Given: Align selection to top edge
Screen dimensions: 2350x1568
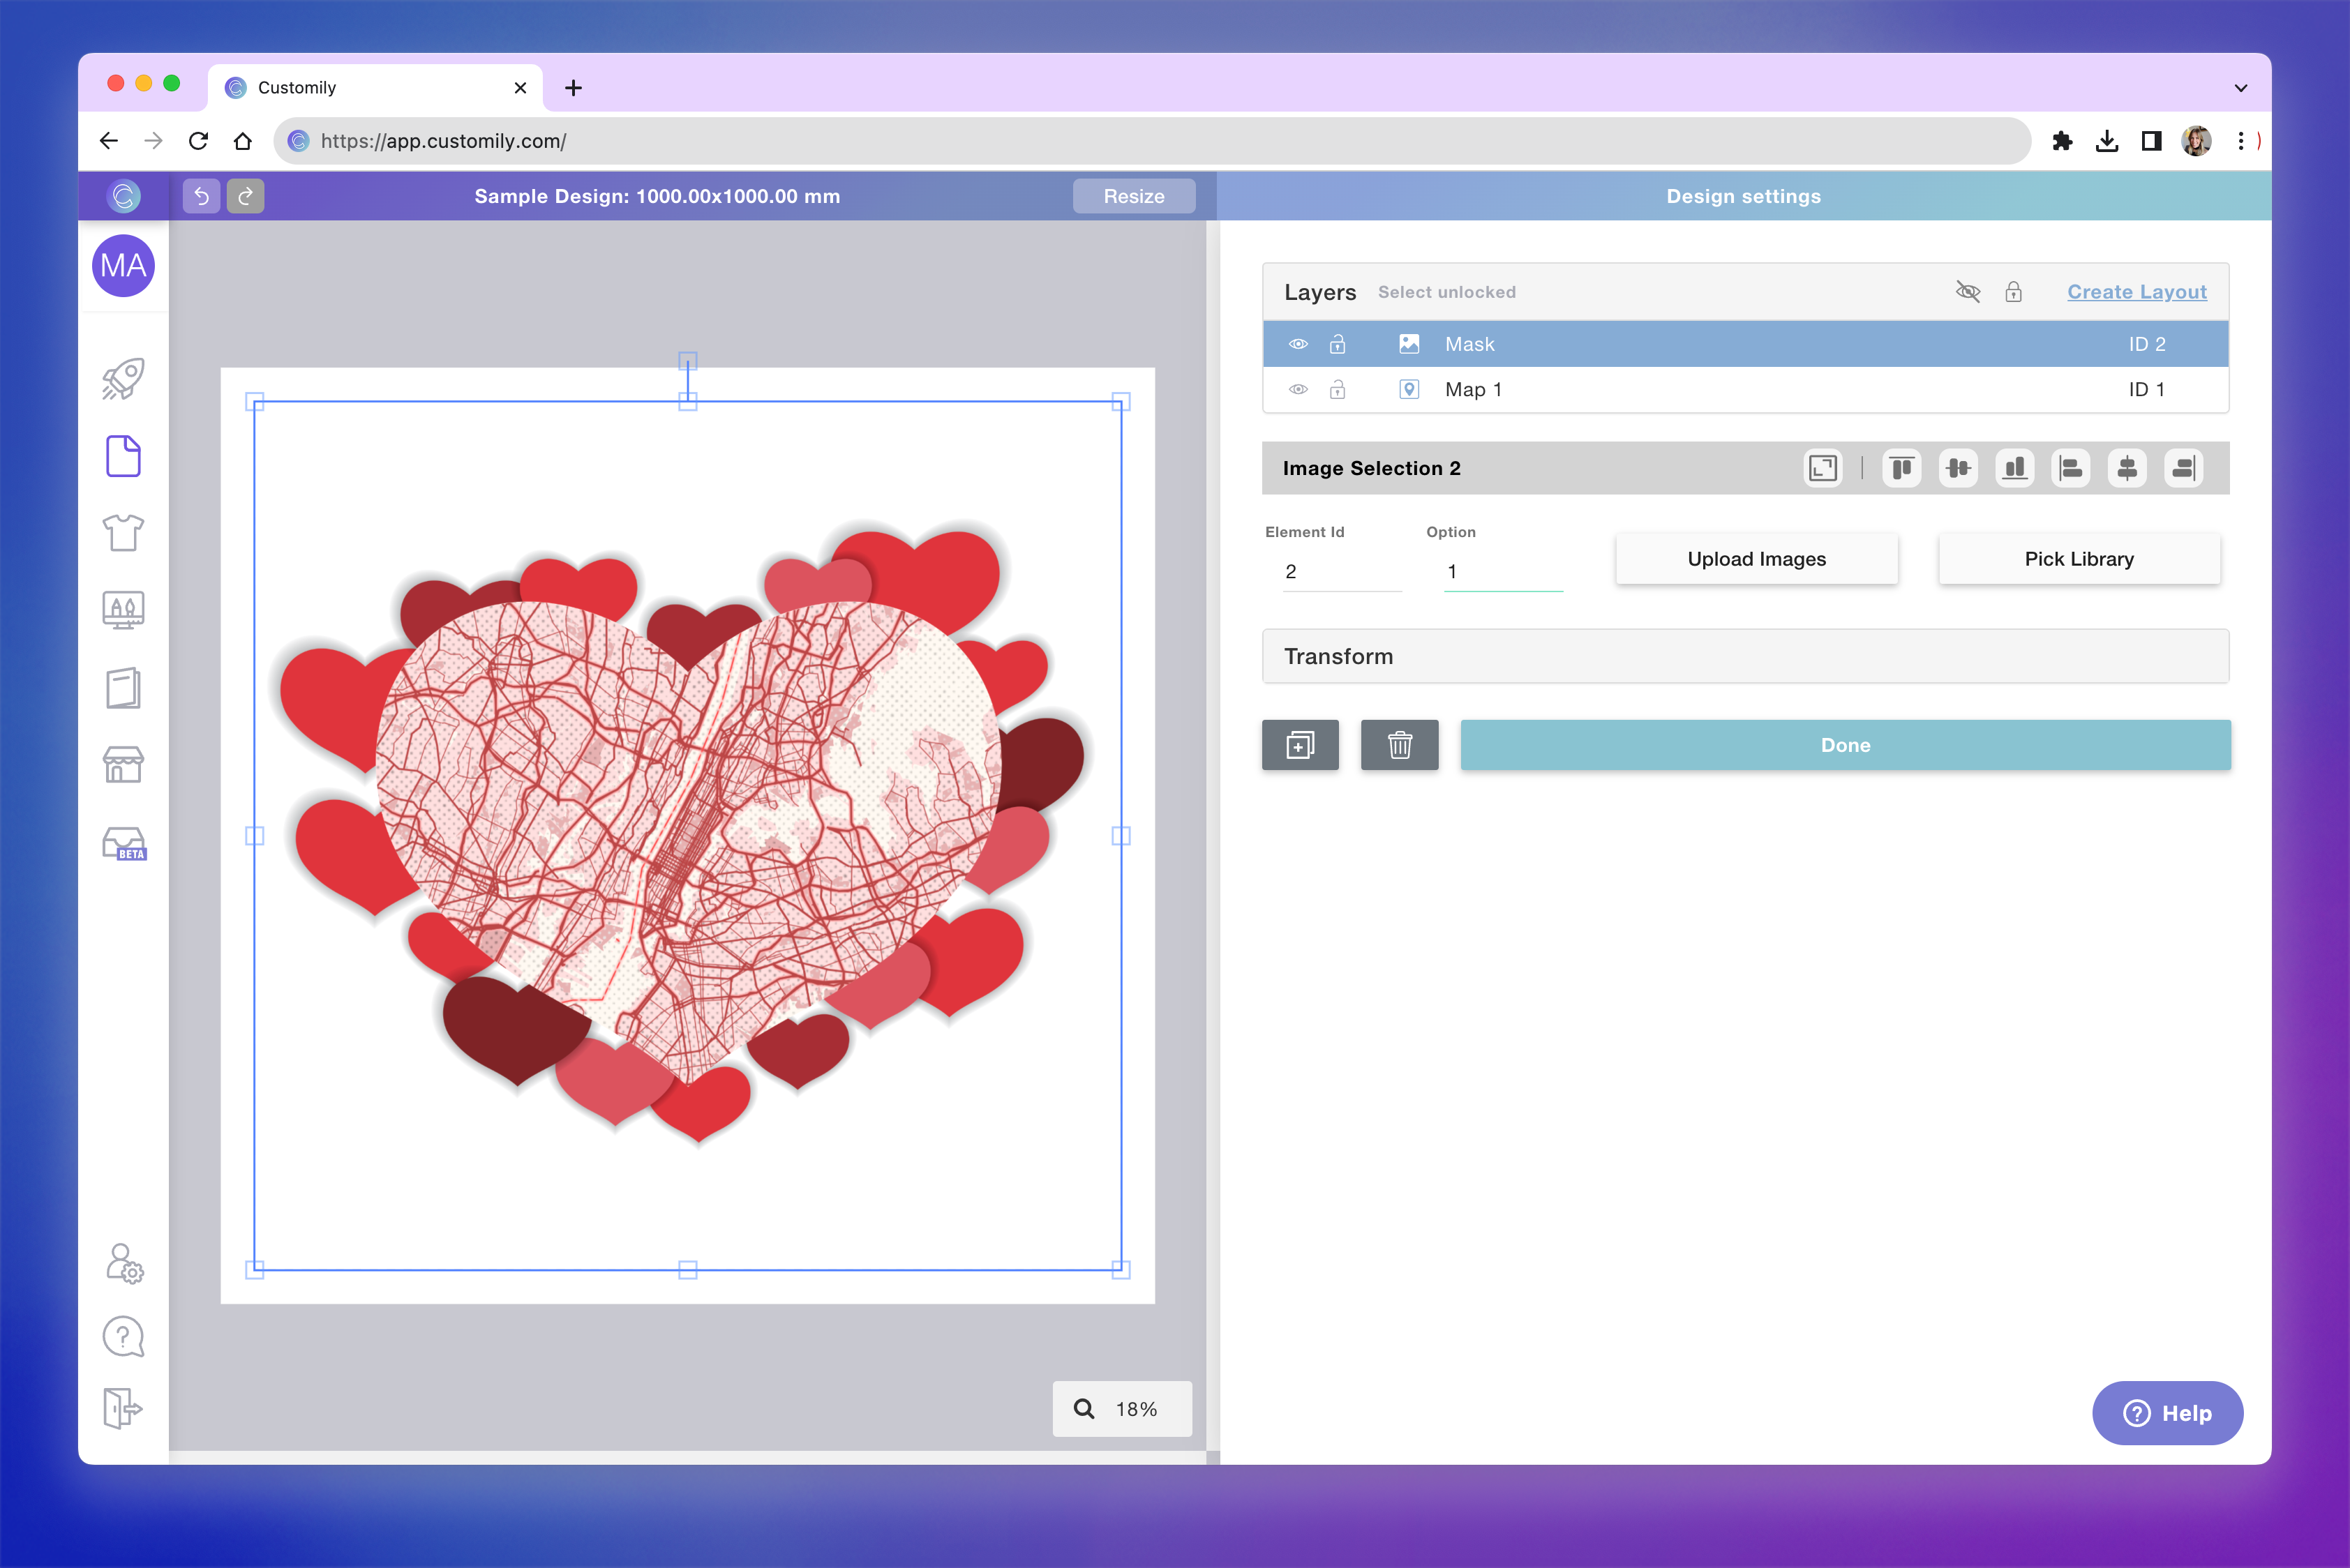Looking at the screenshot, I should click(1902, 468).
